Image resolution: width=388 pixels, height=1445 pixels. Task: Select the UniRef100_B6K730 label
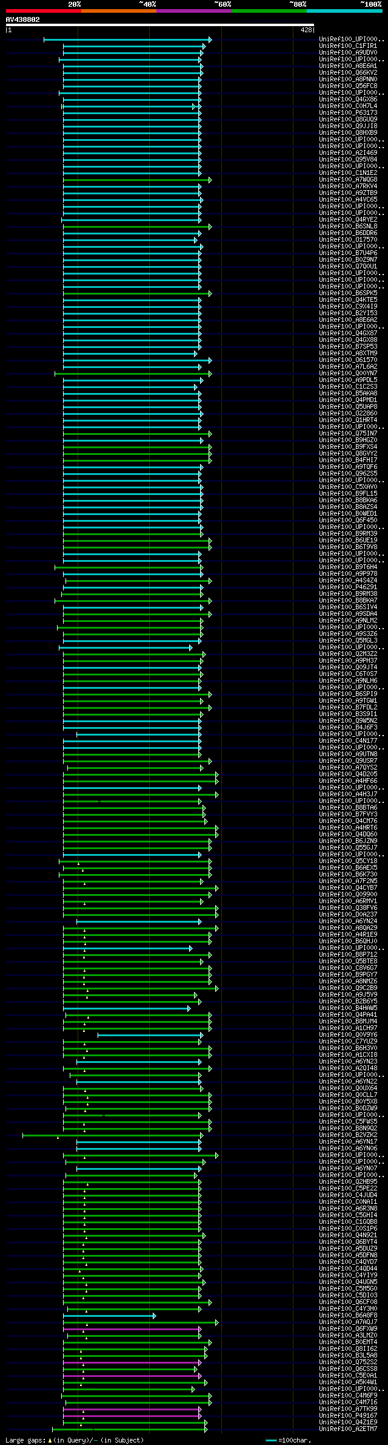348,874
